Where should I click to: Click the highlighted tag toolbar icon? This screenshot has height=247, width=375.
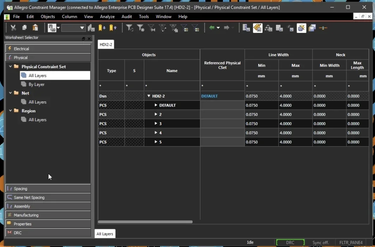(258, 28)
